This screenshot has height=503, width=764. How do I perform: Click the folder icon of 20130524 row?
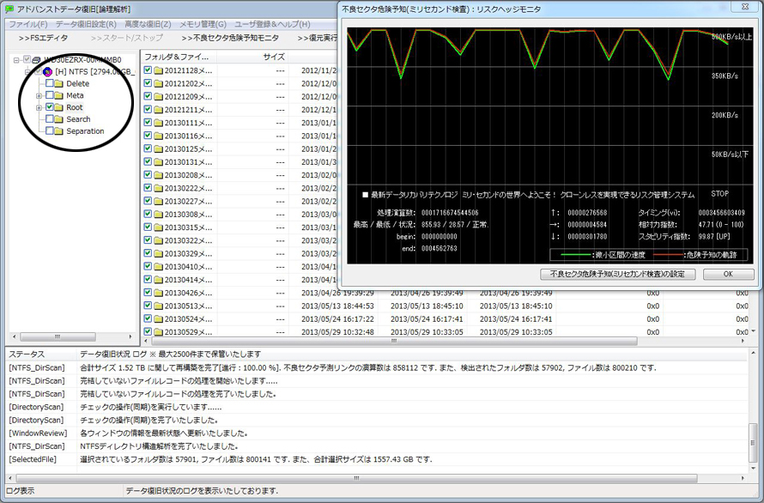(x=158, y=318)
